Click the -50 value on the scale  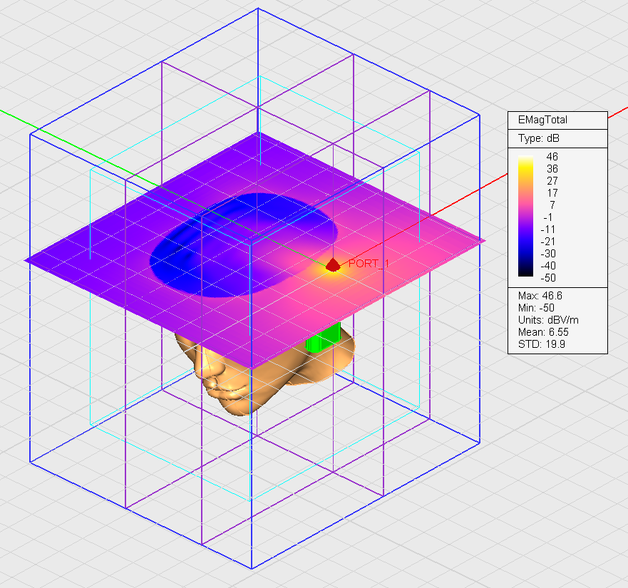pyautogui.click(x=550, y=277)
